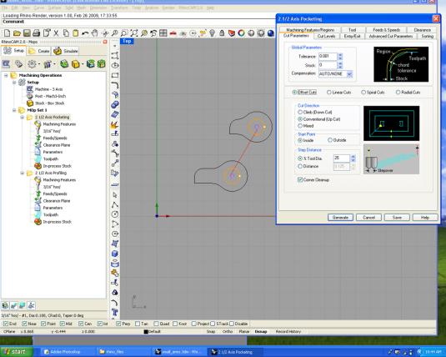Collapse the Machining Operations tree node
This screenshot has height=357, width=446.
[6, 75]
